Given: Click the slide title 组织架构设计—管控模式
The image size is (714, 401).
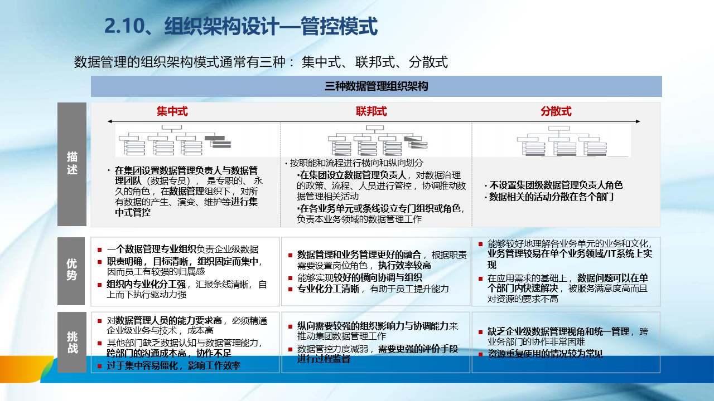Looking at the screenshot, I should [242, 26].
